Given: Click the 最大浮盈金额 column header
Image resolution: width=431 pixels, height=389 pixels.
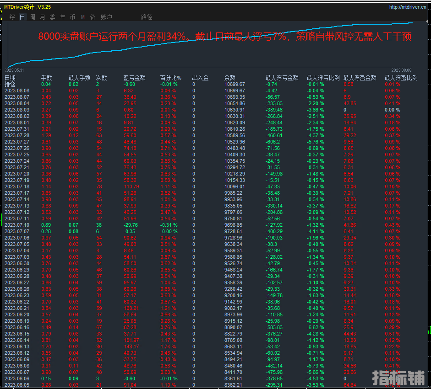Looking at the screenshot, I should [x=360, y=78].
